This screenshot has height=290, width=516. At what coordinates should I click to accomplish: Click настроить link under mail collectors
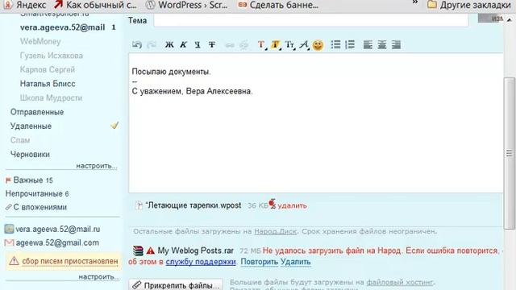(x=98, y=277)
